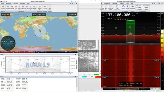
Task: Click the green button in decoder window
Action: [97, 74]
